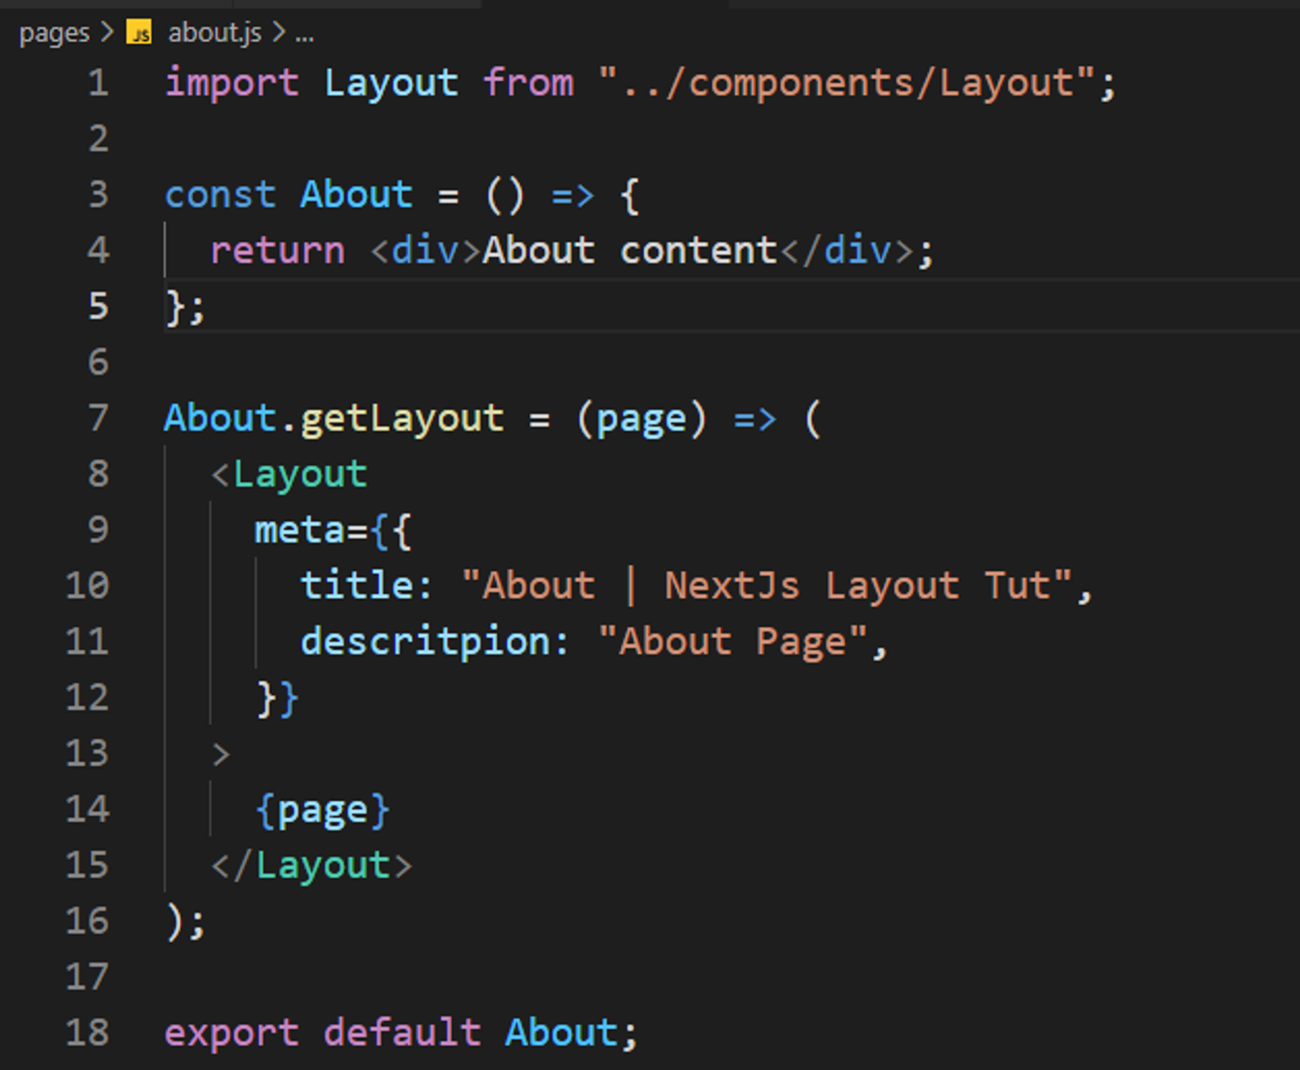Select line number 18 in the gutter
This screenshot has height=1070, width=1300.
88,1032
